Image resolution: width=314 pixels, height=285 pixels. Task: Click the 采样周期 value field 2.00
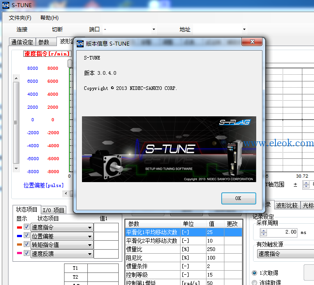click(x=282, y=232)
